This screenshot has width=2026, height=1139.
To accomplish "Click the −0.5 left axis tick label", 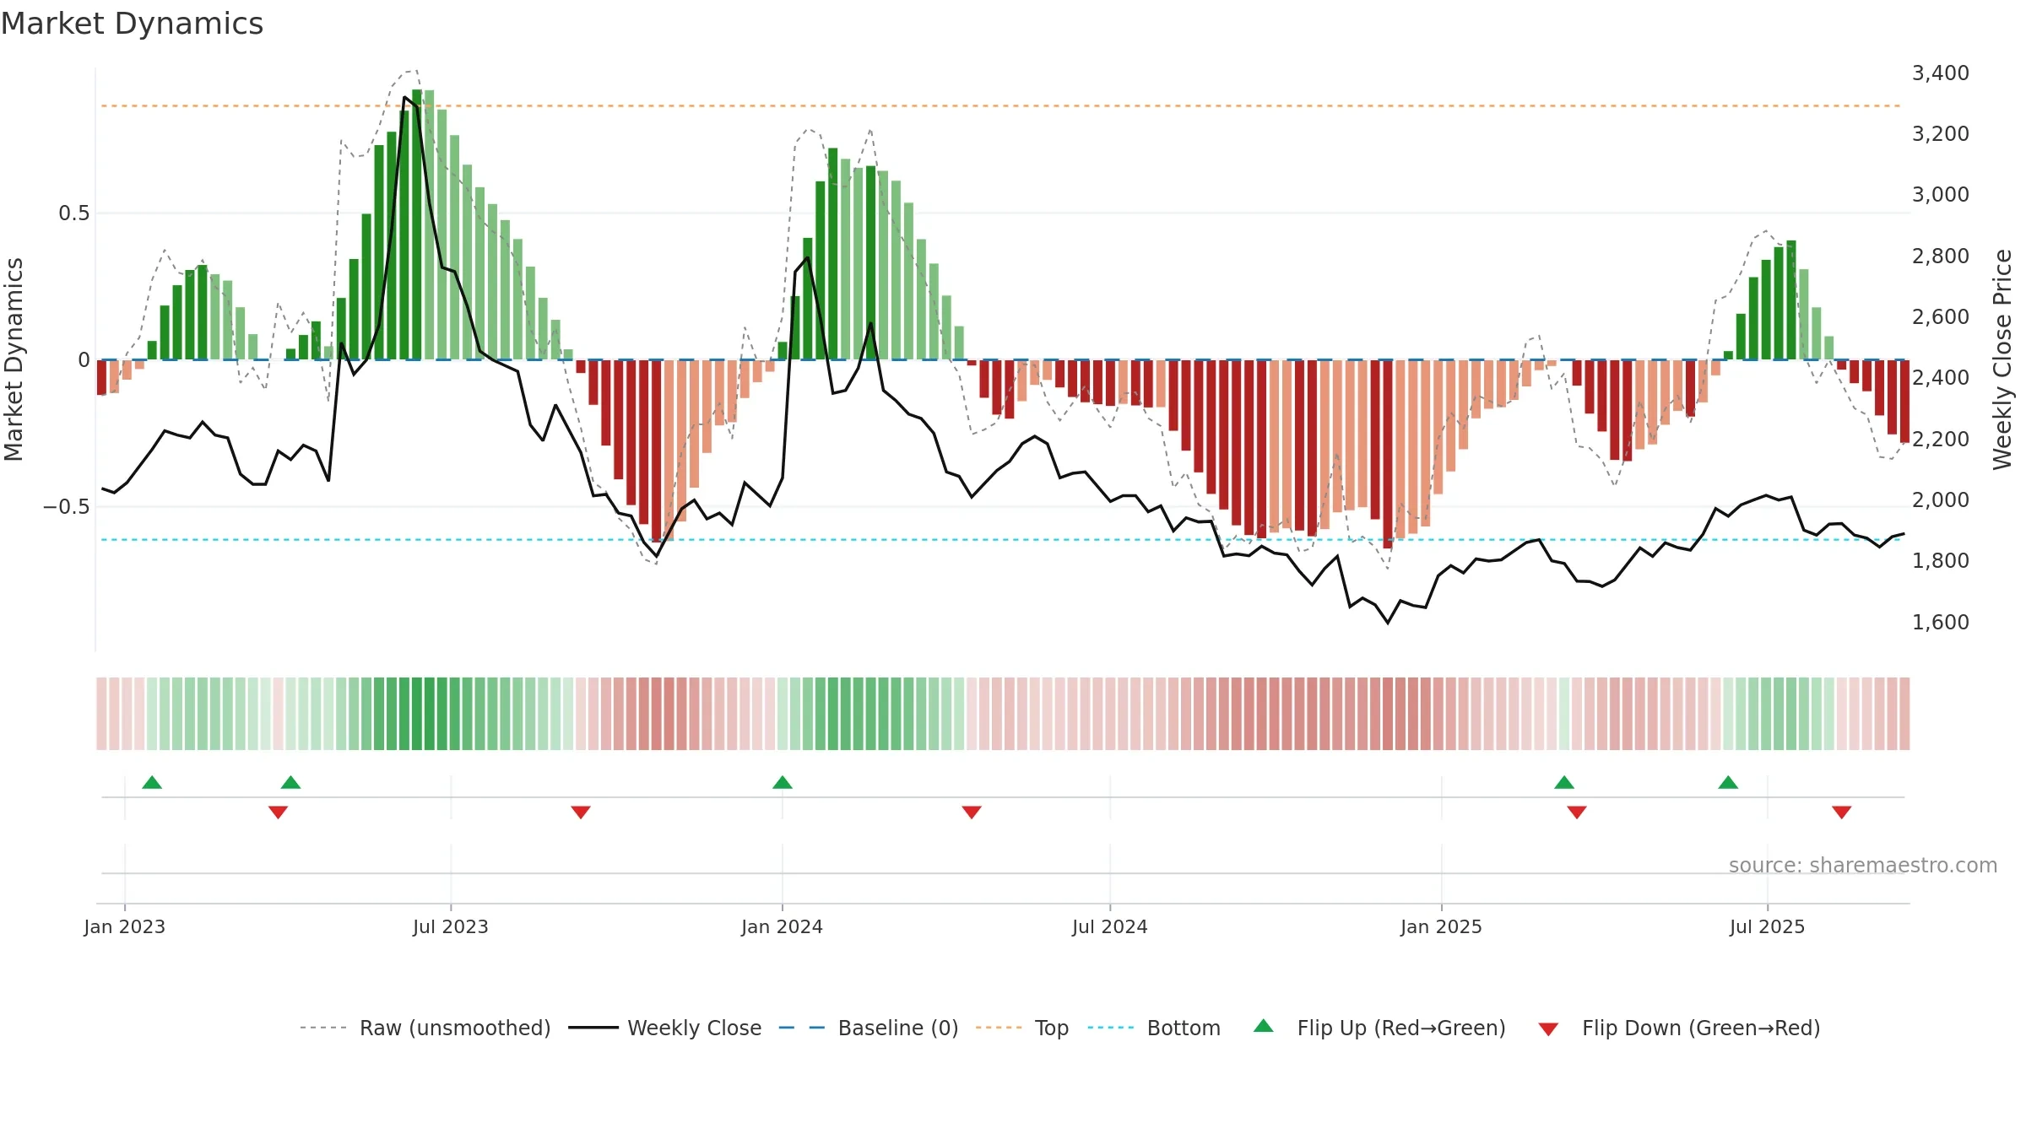I will coord(67,507).
